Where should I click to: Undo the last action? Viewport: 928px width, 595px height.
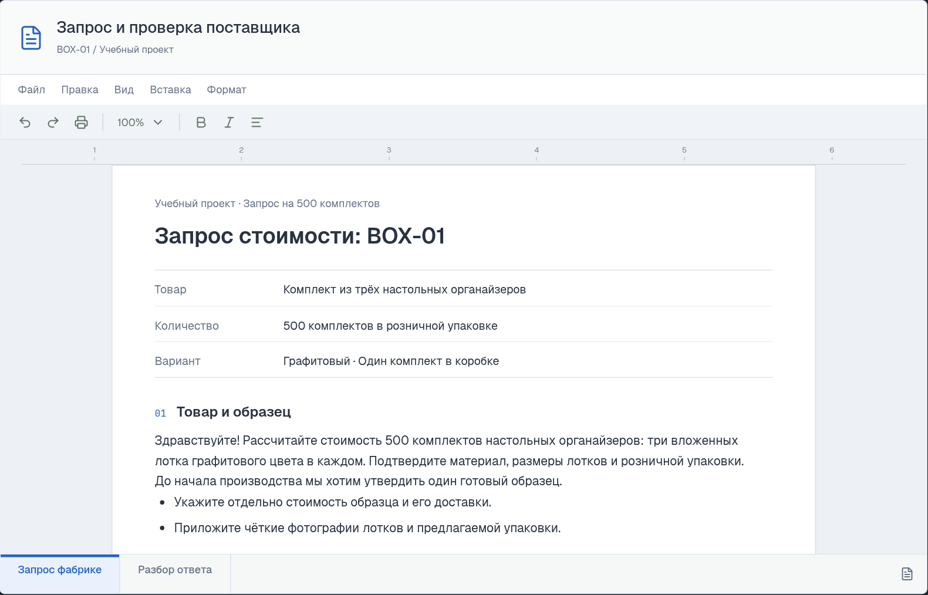(25, 122)
